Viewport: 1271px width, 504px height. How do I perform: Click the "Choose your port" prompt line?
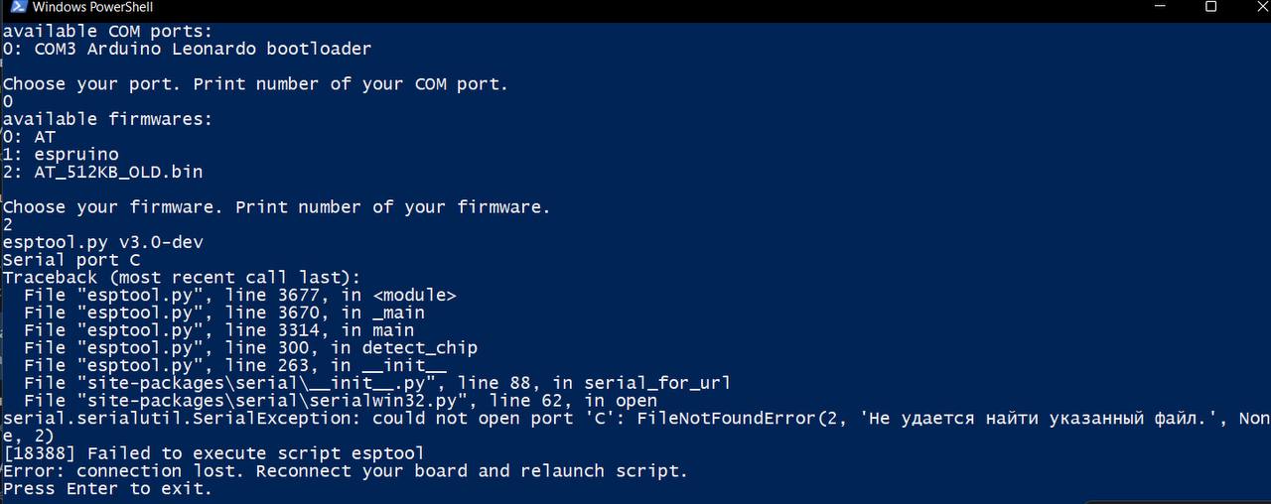[x=255, y=84]
